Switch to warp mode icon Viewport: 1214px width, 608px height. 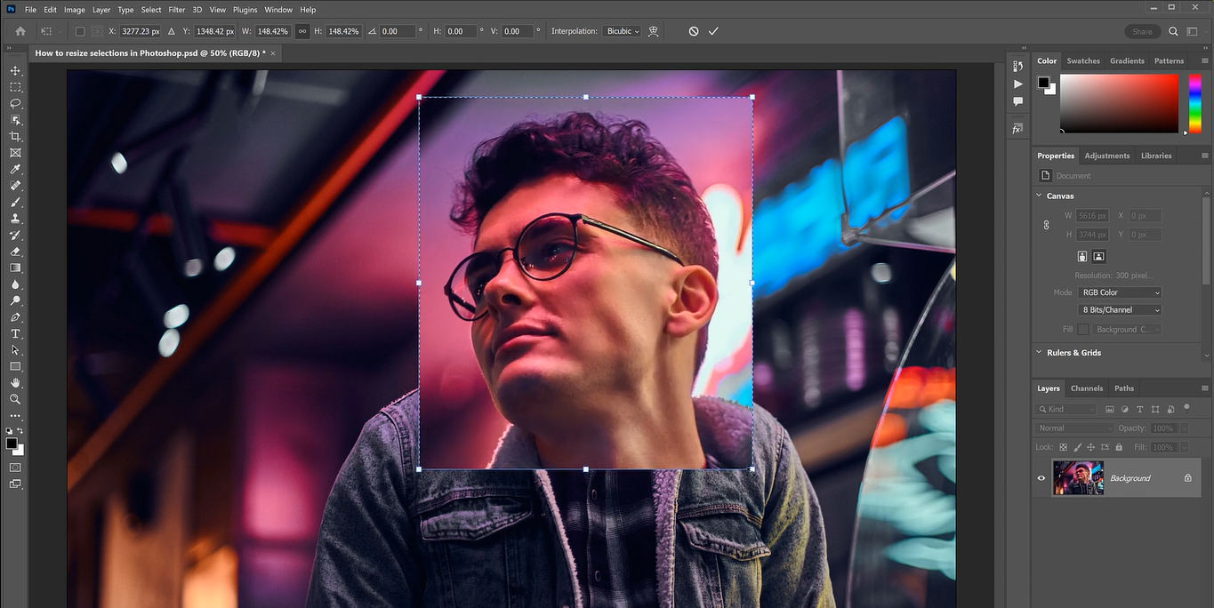click(x=654, y=31)
